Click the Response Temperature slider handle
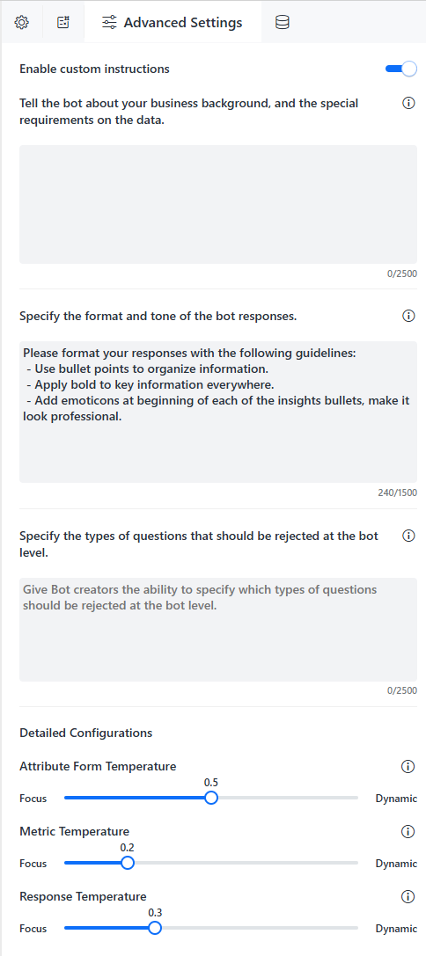The height and width of the screenshot is (956, 426). pyautogui.click(x=155, y=928)
